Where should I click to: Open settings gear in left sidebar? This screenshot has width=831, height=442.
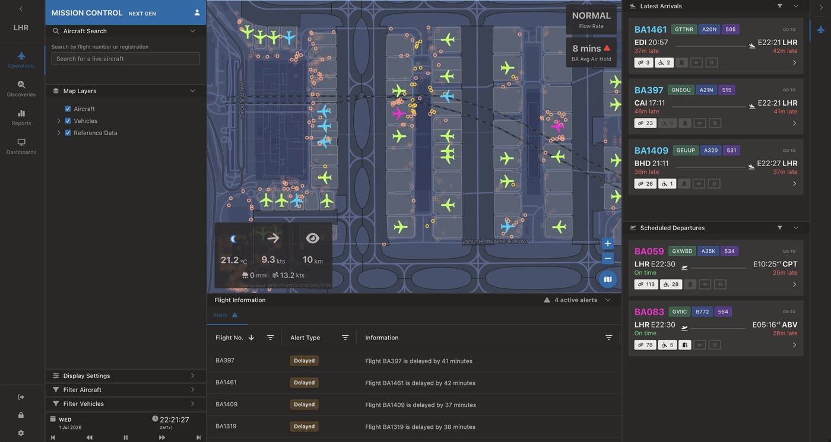[x=21, y=433]
